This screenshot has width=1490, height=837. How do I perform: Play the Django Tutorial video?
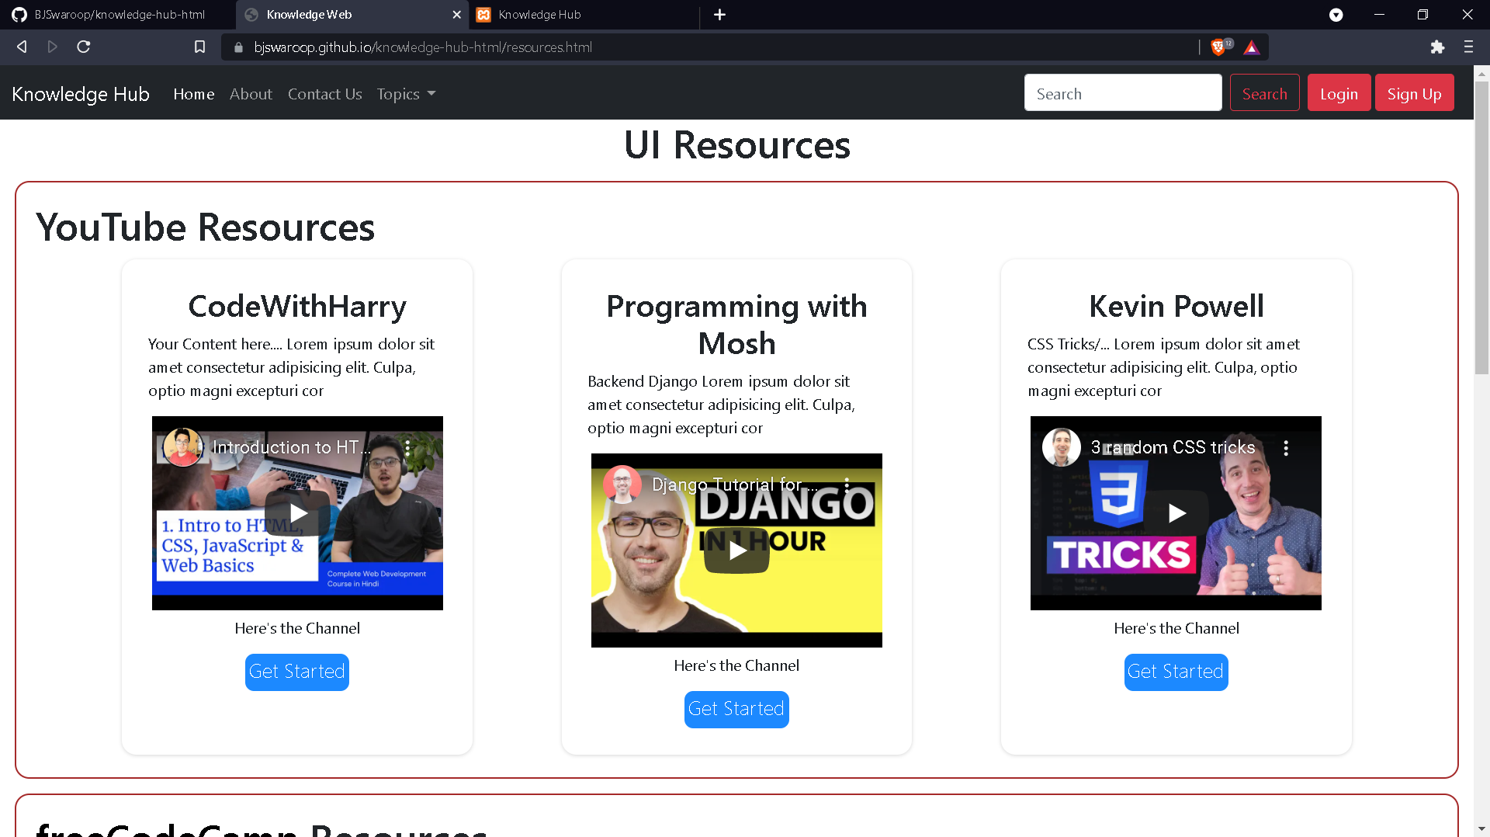point(736,550)
